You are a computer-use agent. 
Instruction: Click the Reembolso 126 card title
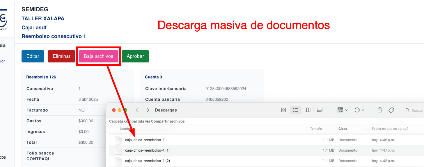(41, 77)
